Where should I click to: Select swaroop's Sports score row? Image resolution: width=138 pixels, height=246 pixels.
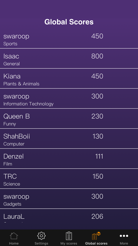(x=69, y=39)
